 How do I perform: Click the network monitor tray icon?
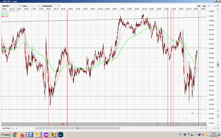click(x=199, y=135)
